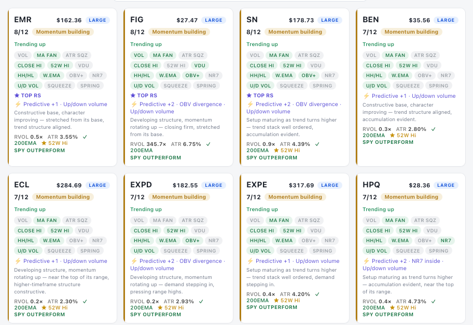The width and height of the screenshot is (473, 325).
Task: Click the 8/12 score on EMR card
Action: [x=21, y=32]
